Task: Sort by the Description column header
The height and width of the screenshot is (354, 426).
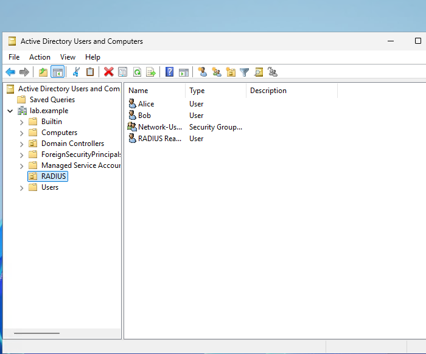Action: coord(292,91)
